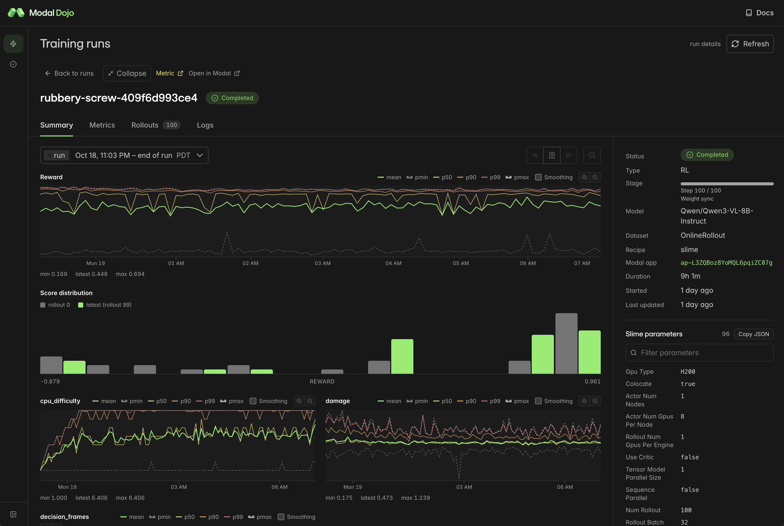This screenshot has height=526, width=784.
Task: Enable Smoothing on the damage chart
Action: (538, 401)
